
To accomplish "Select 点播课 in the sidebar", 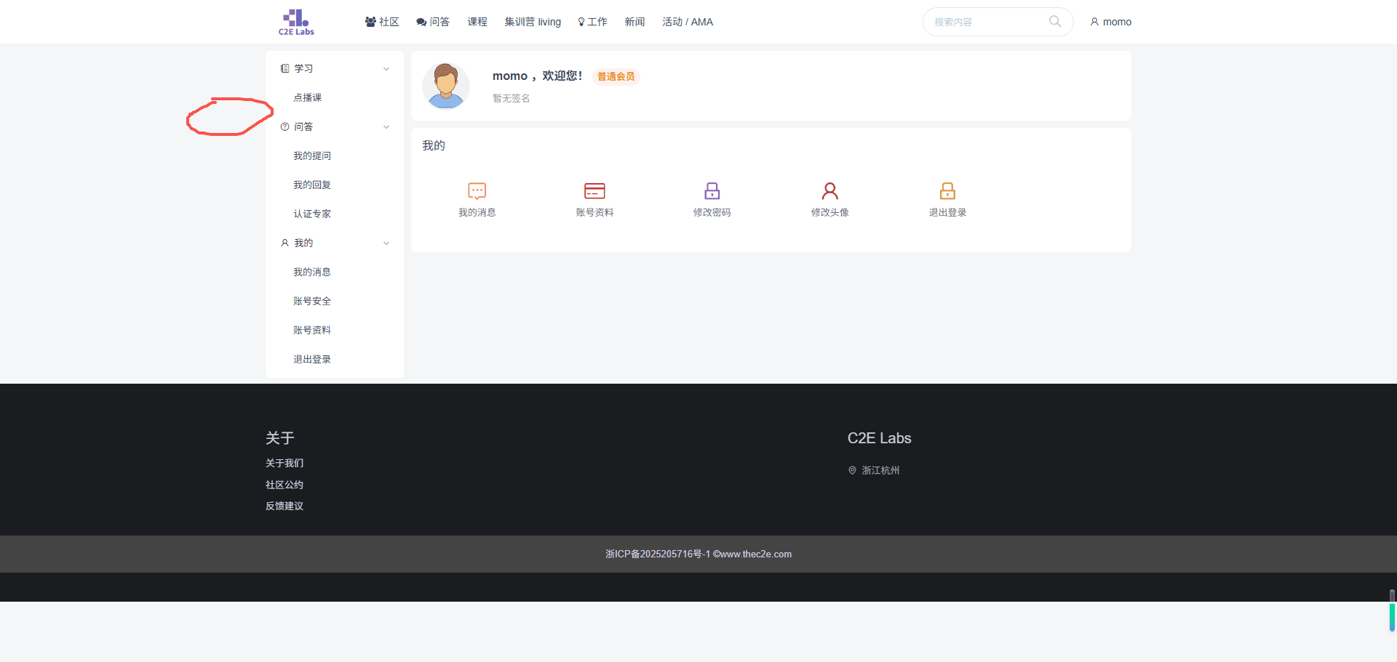I will (x=307, y=97).
